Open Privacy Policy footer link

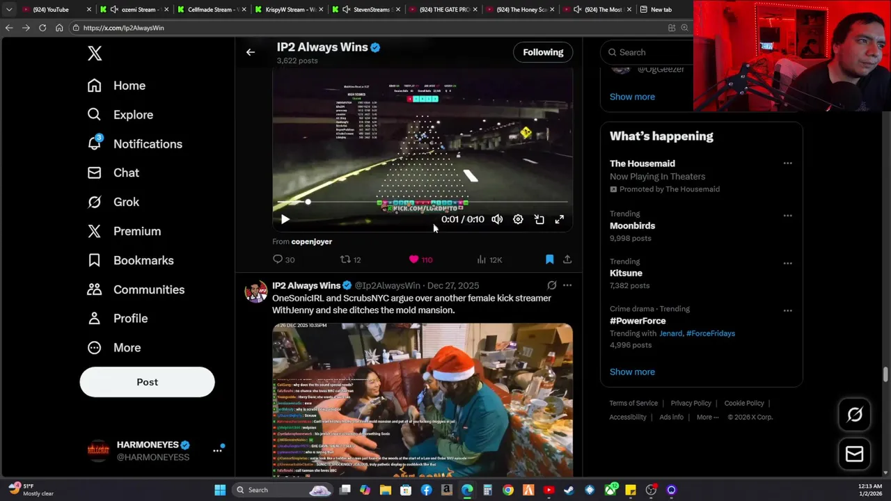point(691,403)
